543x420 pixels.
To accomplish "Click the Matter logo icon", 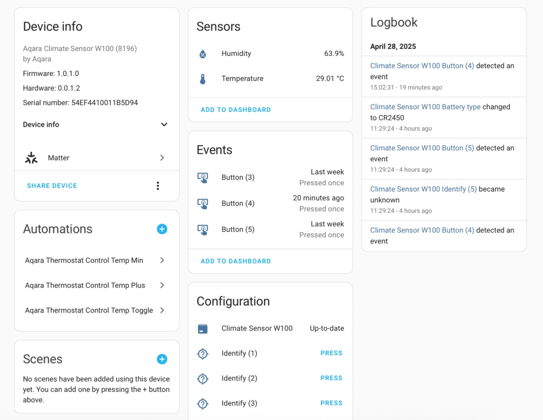I will click(31, 158).
